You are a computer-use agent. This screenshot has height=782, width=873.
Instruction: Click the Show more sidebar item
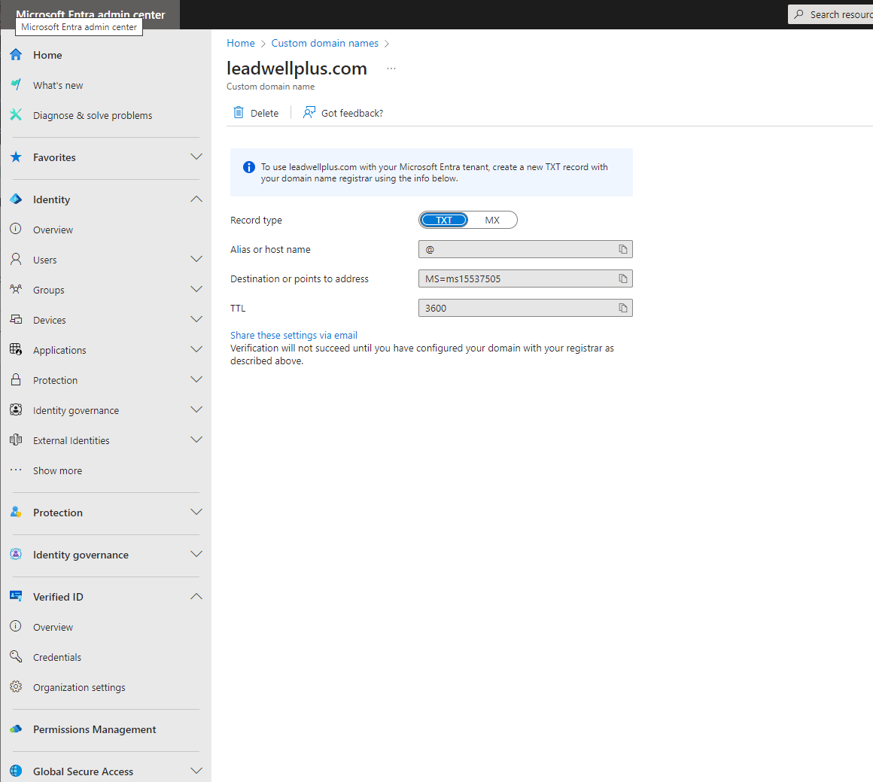coord(106,470)
